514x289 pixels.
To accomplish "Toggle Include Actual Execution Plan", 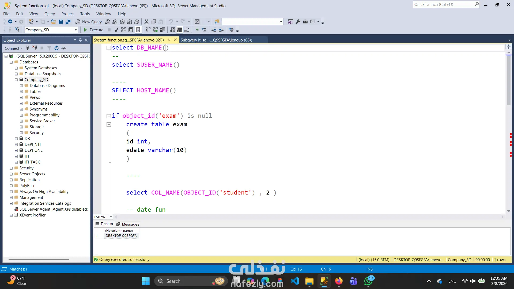I will [x=148, y=30].
